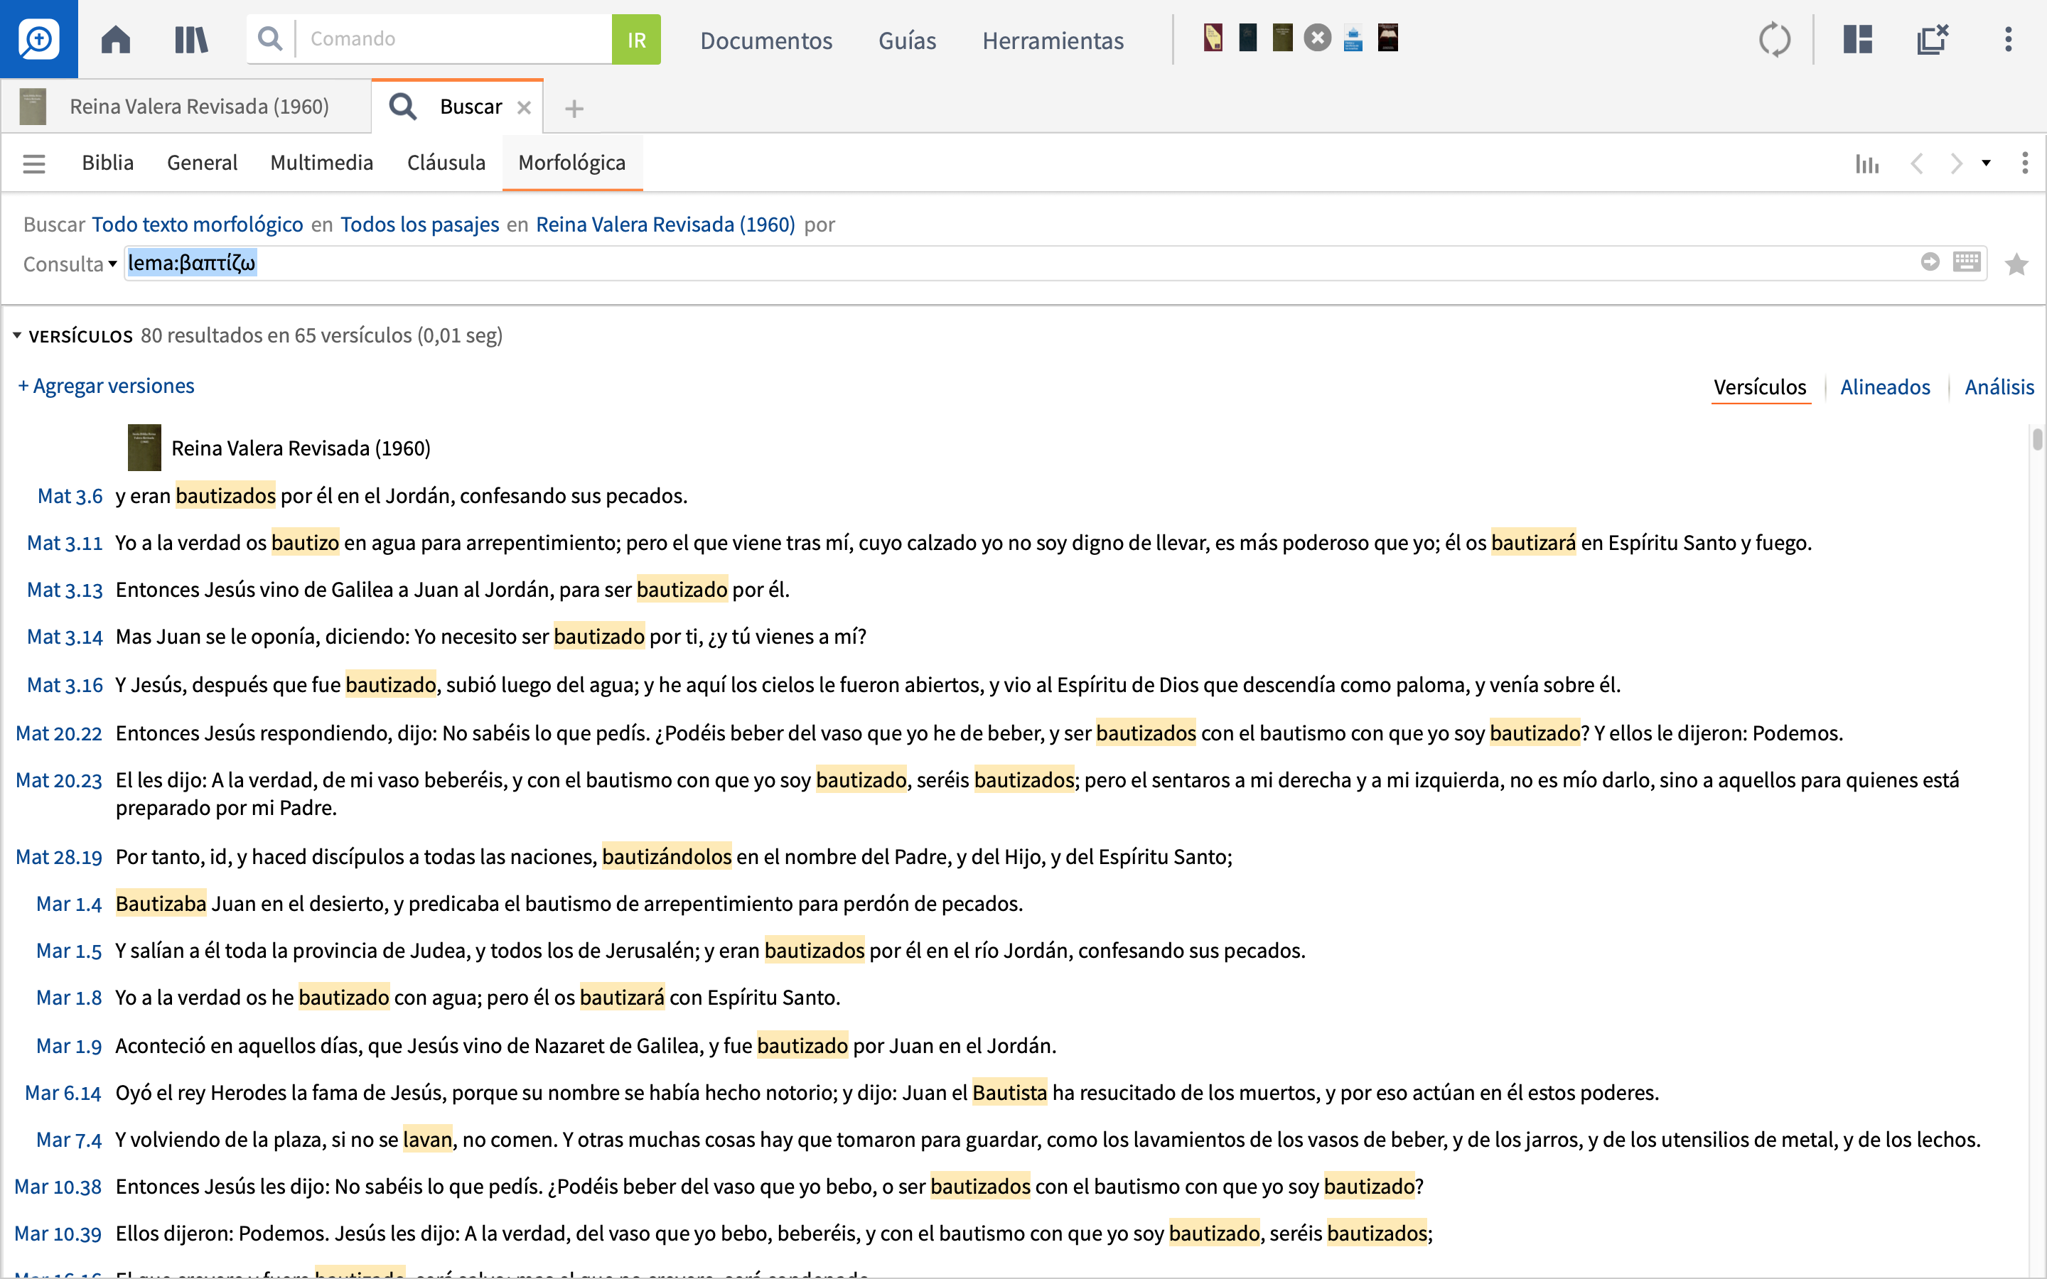Open the Mat 20.22 verse link
The width and height of the screenshot is (2047, 1279).
click(x=58, y=733)
